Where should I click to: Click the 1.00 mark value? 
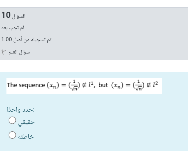[x=6, y=39]
